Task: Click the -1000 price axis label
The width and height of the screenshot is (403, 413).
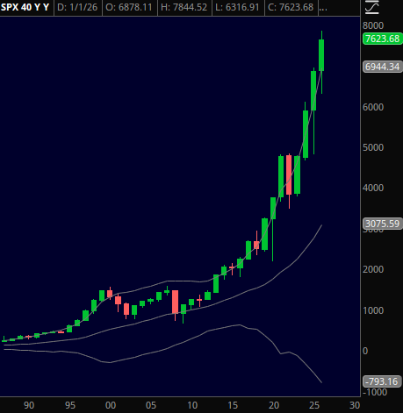Action: [375, 392]
